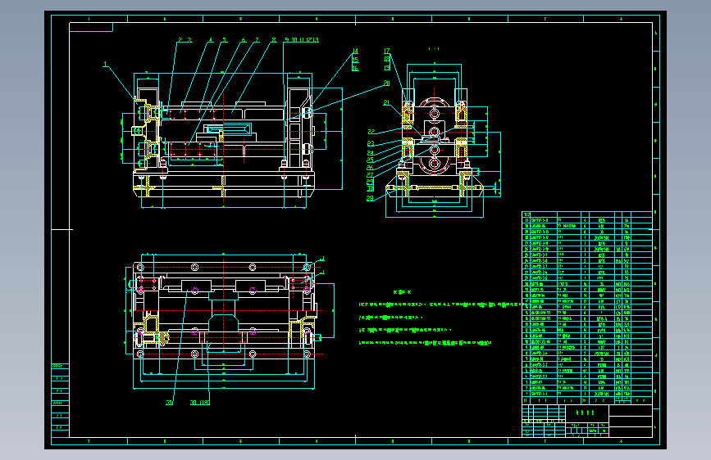Select part callout number 20
The width and height of the screenshot is (711, 460).
click(387, 83)
